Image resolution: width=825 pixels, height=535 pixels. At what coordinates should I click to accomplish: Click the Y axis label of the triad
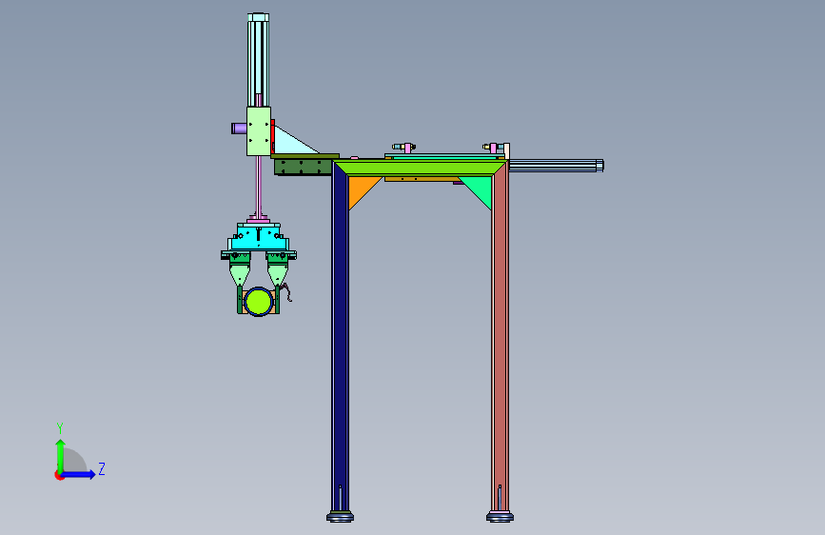tap(60, 428)
